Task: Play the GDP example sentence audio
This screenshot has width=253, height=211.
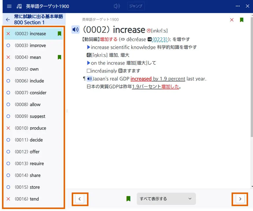Action: [x=90, y=79]
